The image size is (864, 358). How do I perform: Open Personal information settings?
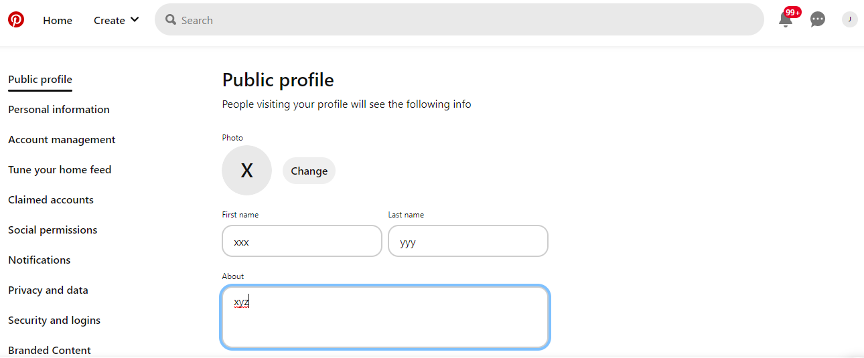(x=59, y=110)
